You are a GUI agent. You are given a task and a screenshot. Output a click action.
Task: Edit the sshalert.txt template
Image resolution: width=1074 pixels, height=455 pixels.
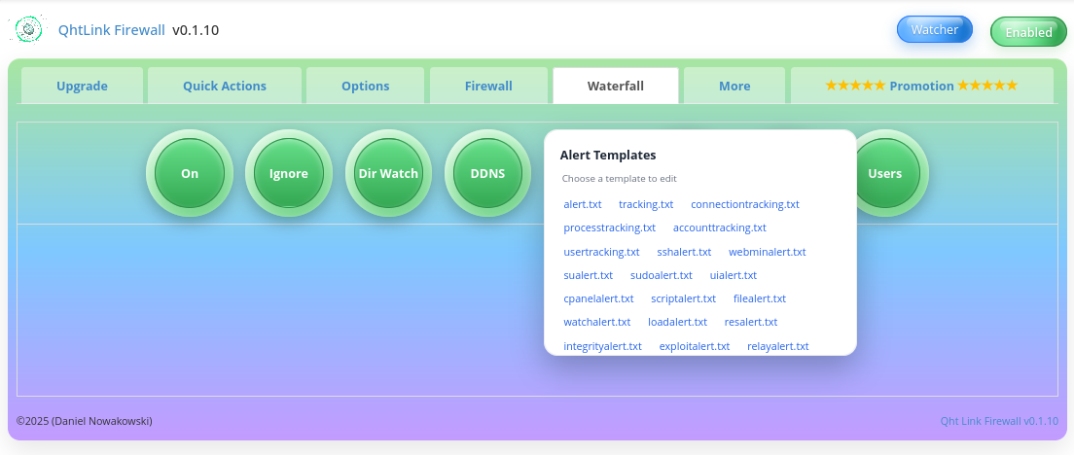point(684,252)
